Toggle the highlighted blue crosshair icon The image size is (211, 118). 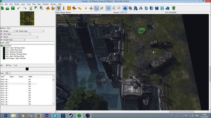(108, 8)
